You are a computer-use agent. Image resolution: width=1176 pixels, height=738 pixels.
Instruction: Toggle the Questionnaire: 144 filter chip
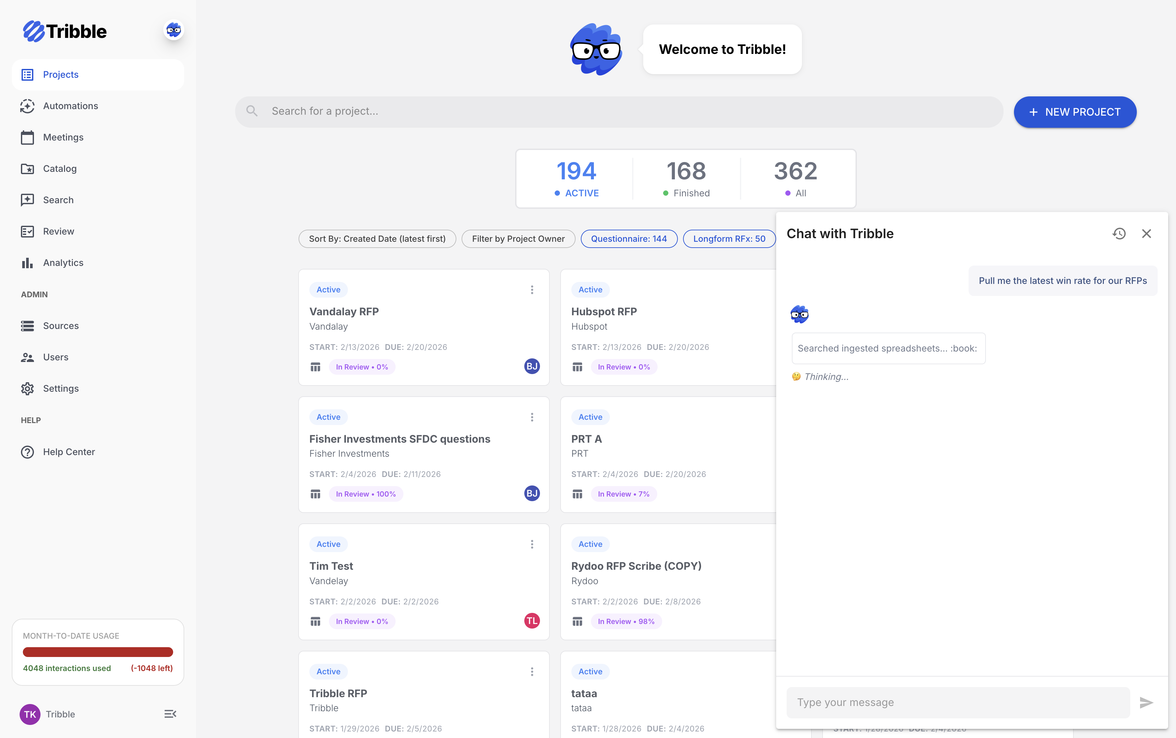click(x=629, y=239)
